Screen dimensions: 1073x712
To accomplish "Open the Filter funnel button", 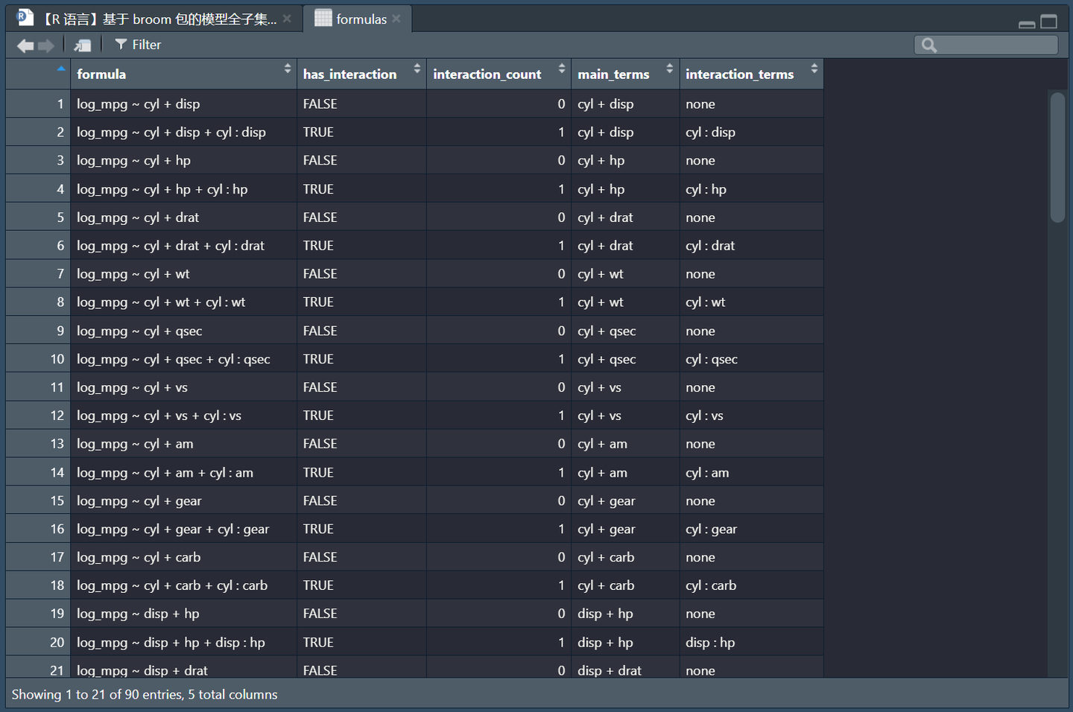I will pyautogui.click(x=138, y=45).
